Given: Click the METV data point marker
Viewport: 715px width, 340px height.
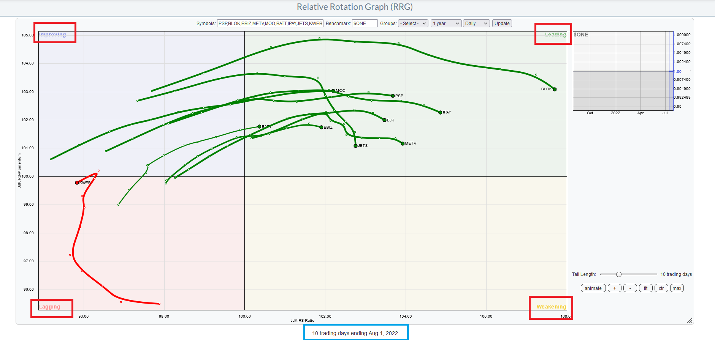Looking at the screenshot, I should (403, 143).
